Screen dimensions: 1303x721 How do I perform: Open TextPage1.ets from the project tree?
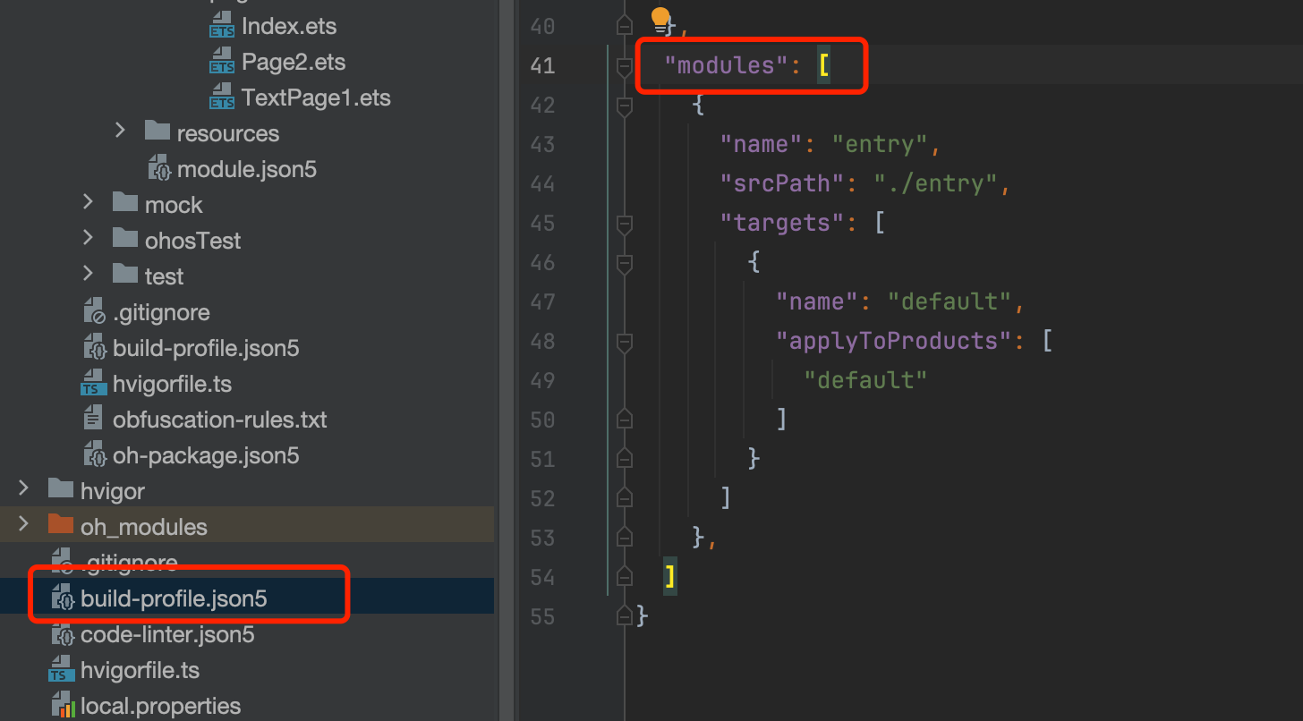(x=315, y=98)
